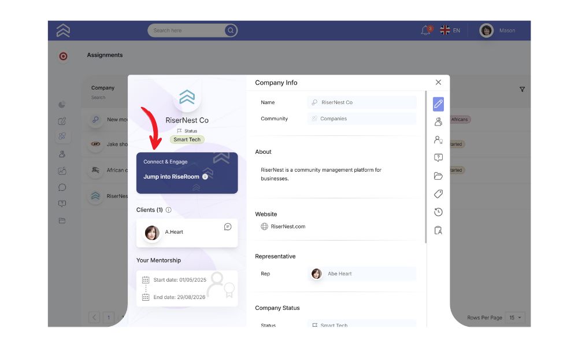Click the About description text
This screenshot has height=347, width=578.
[321, 174]
